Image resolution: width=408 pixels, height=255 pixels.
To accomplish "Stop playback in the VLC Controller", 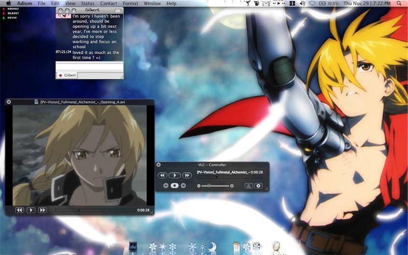I will (x=174, y=185).
